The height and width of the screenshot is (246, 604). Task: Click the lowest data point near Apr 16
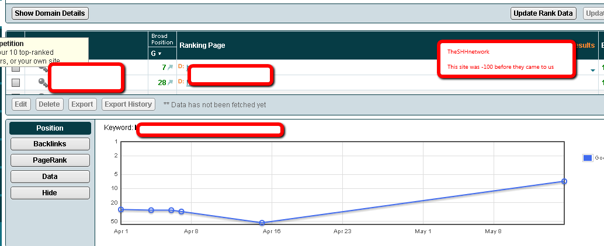pyautogui.click(x=262, y=223)
